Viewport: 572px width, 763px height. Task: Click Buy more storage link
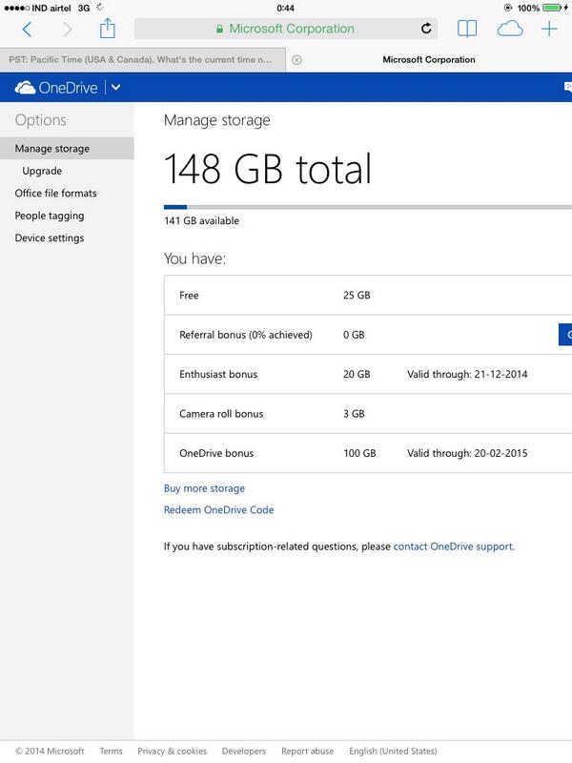point(204,488)
